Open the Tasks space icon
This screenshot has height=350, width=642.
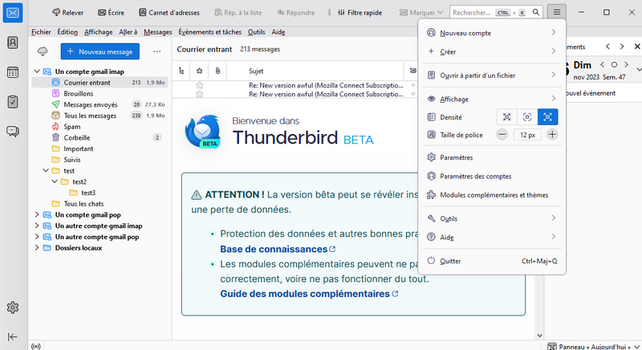tap(13, 102)
